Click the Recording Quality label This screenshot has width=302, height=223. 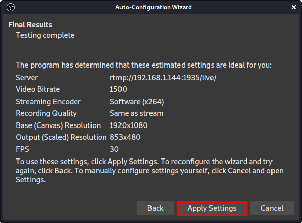click(46, 113)
